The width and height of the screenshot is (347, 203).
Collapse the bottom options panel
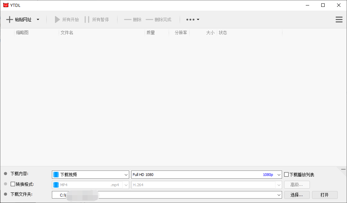(x=343, y=169)
